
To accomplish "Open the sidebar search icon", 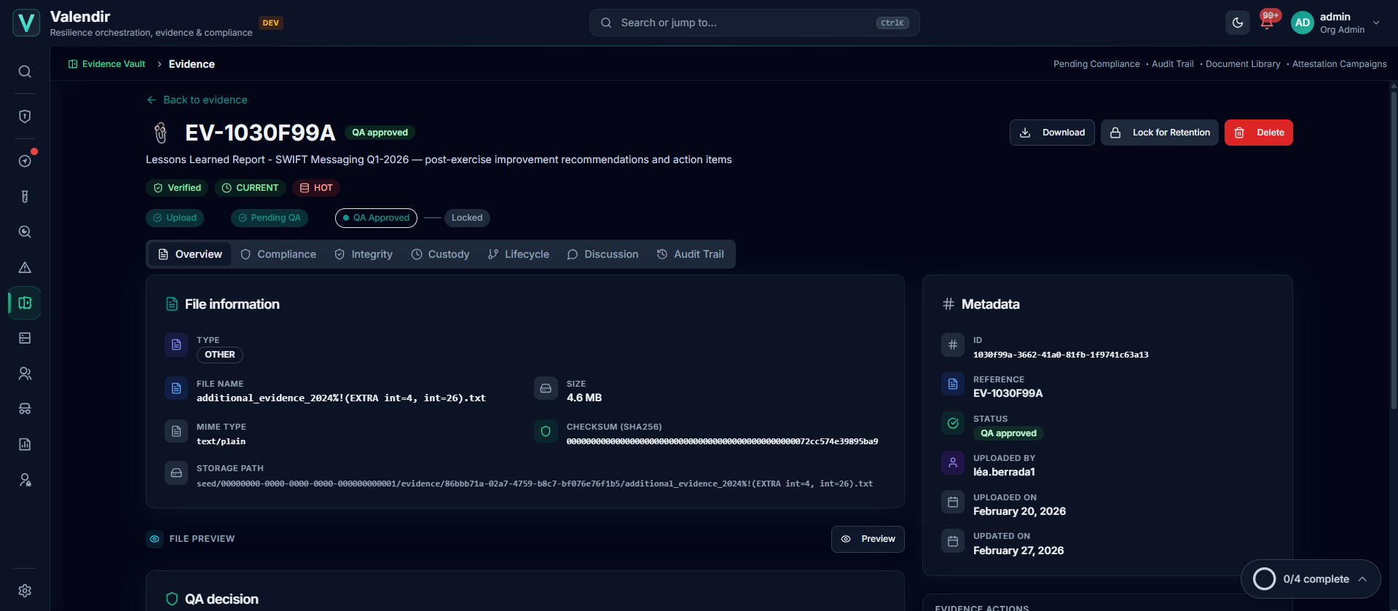I will coord(25,71).
